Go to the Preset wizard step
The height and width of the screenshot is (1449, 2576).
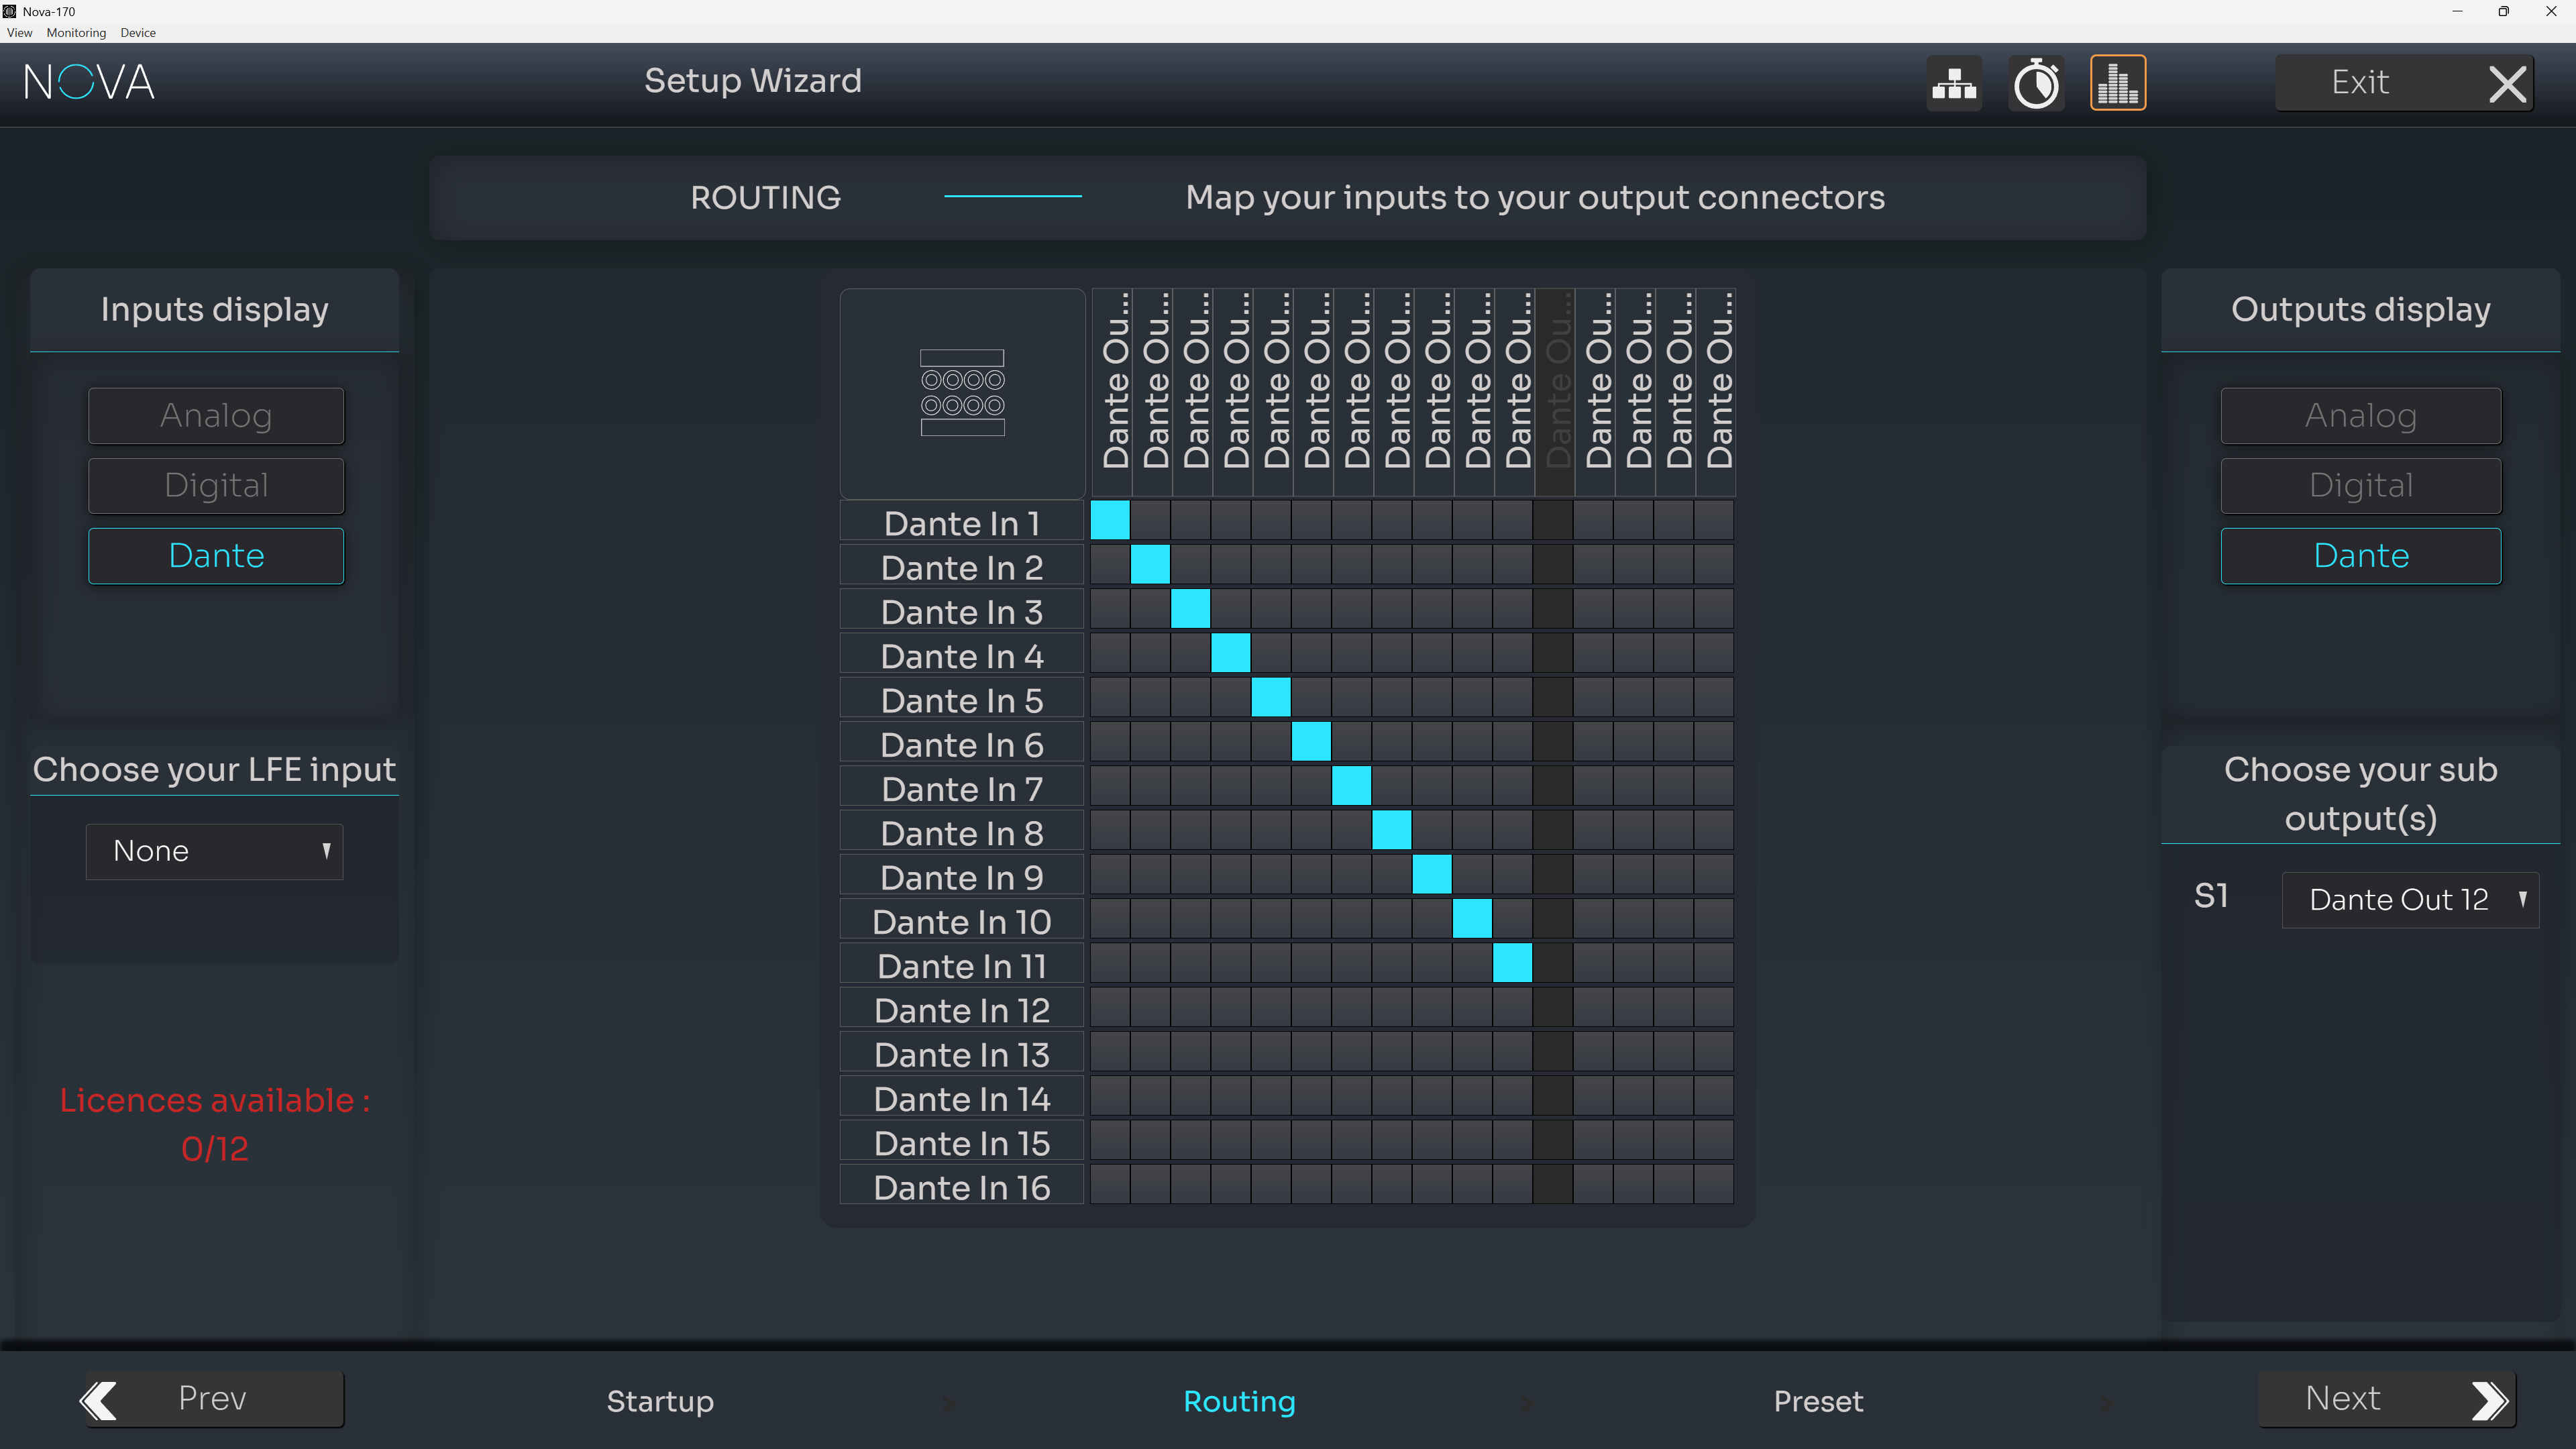point(1818,1401)
